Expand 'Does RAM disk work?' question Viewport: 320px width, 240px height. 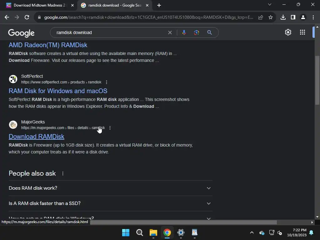pos(111,188)
